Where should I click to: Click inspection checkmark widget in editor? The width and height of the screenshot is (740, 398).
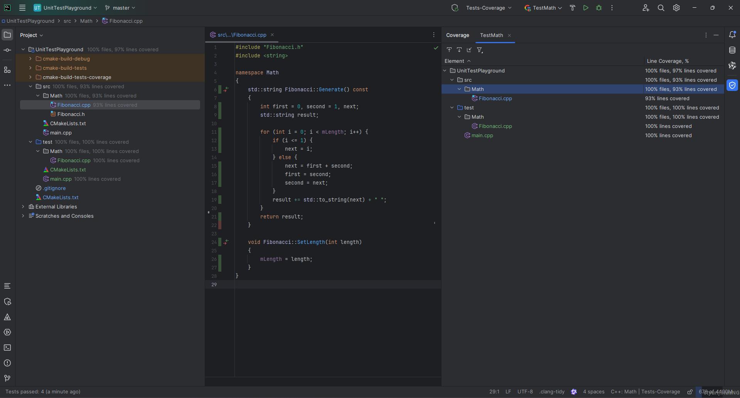pyautogui.click(x=436, y=48)
